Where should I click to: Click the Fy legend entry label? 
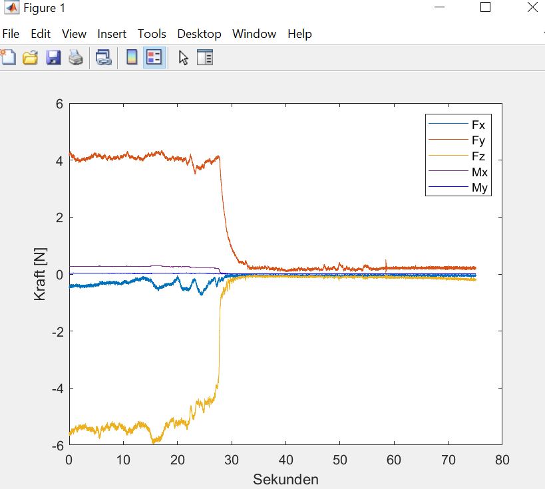point(478,140)
